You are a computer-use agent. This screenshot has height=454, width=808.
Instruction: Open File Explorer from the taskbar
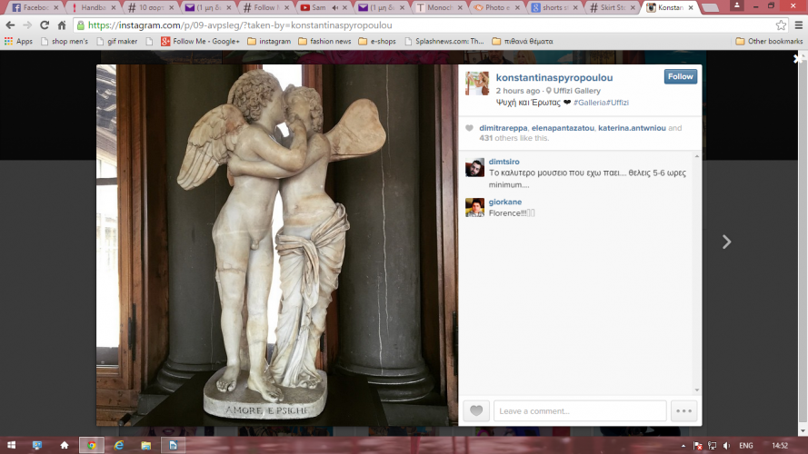coord(146,445)
